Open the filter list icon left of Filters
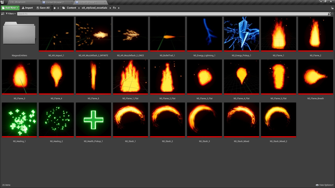This screenshot has width=335, height=188. (3, 14)
